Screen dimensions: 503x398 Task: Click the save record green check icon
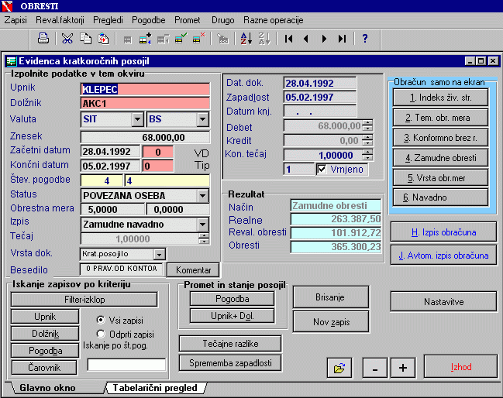pos(181,39)
